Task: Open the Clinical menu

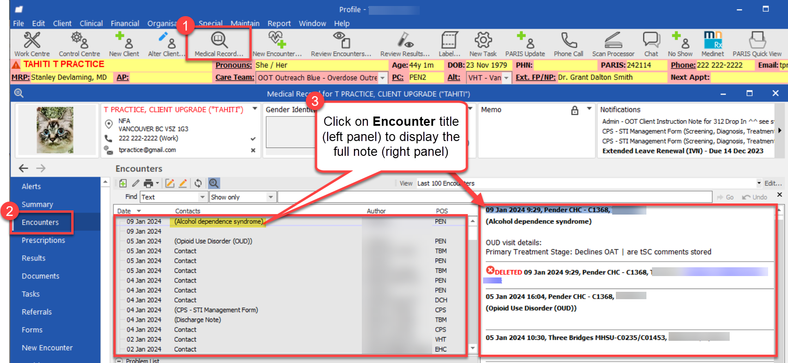Action: (x=91, y=24)
